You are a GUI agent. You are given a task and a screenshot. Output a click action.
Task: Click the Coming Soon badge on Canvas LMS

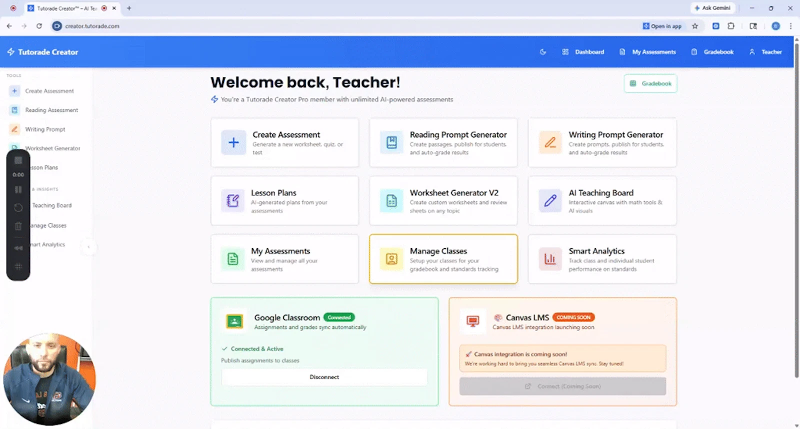(573, 317)
